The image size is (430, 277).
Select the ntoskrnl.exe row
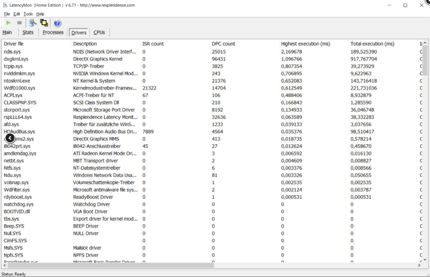click(x=212, y=81)
